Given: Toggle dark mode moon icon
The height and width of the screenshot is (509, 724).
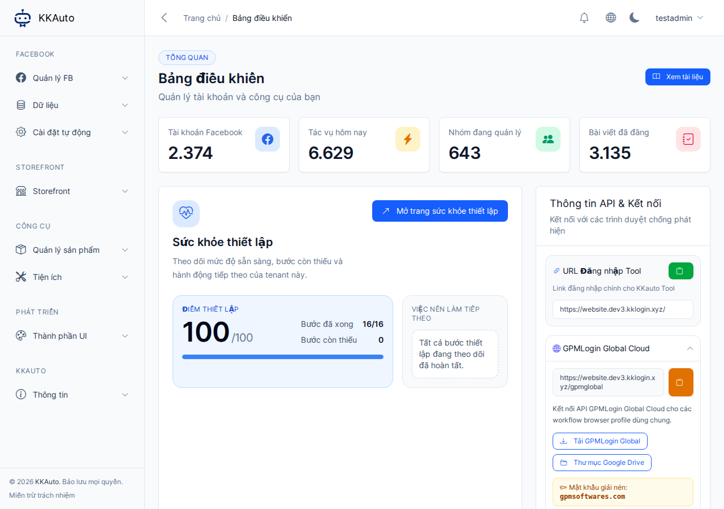Looking at the screenshot, I should tap(635, 18).
